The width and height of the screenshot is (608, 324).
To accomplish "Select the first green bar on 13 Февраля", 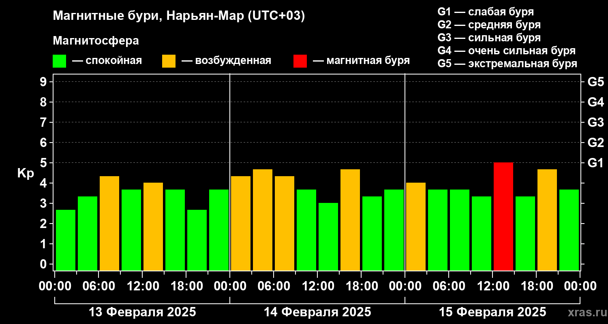I will tap(66, 240).
